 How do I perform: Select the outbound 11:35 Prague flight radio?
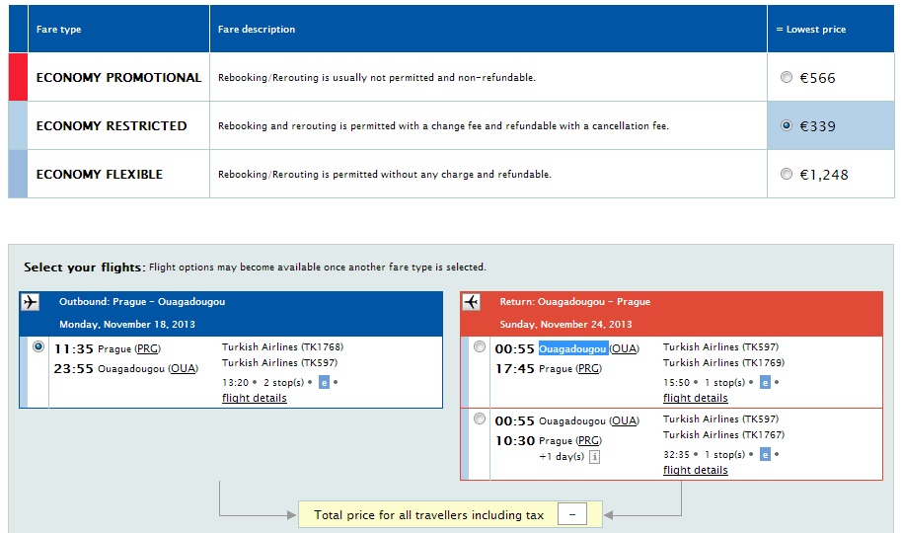(38, 346)
